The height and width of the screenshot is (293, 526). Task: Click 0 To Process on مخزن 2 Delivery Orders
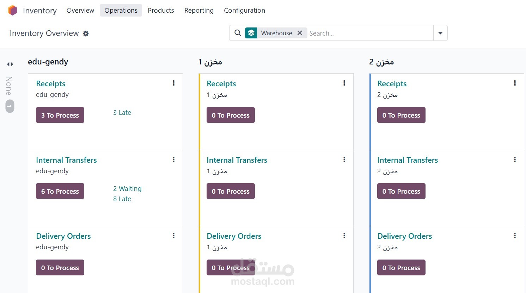401,268
